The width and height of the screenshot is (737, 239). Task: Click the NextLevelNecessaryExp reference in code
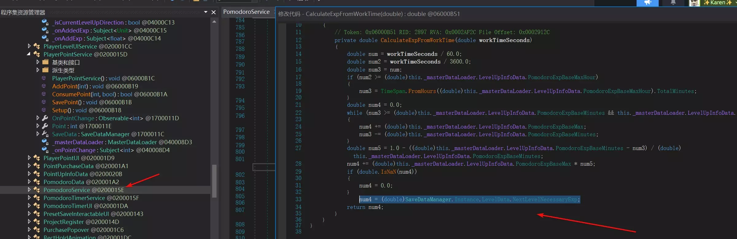point(545,199)
